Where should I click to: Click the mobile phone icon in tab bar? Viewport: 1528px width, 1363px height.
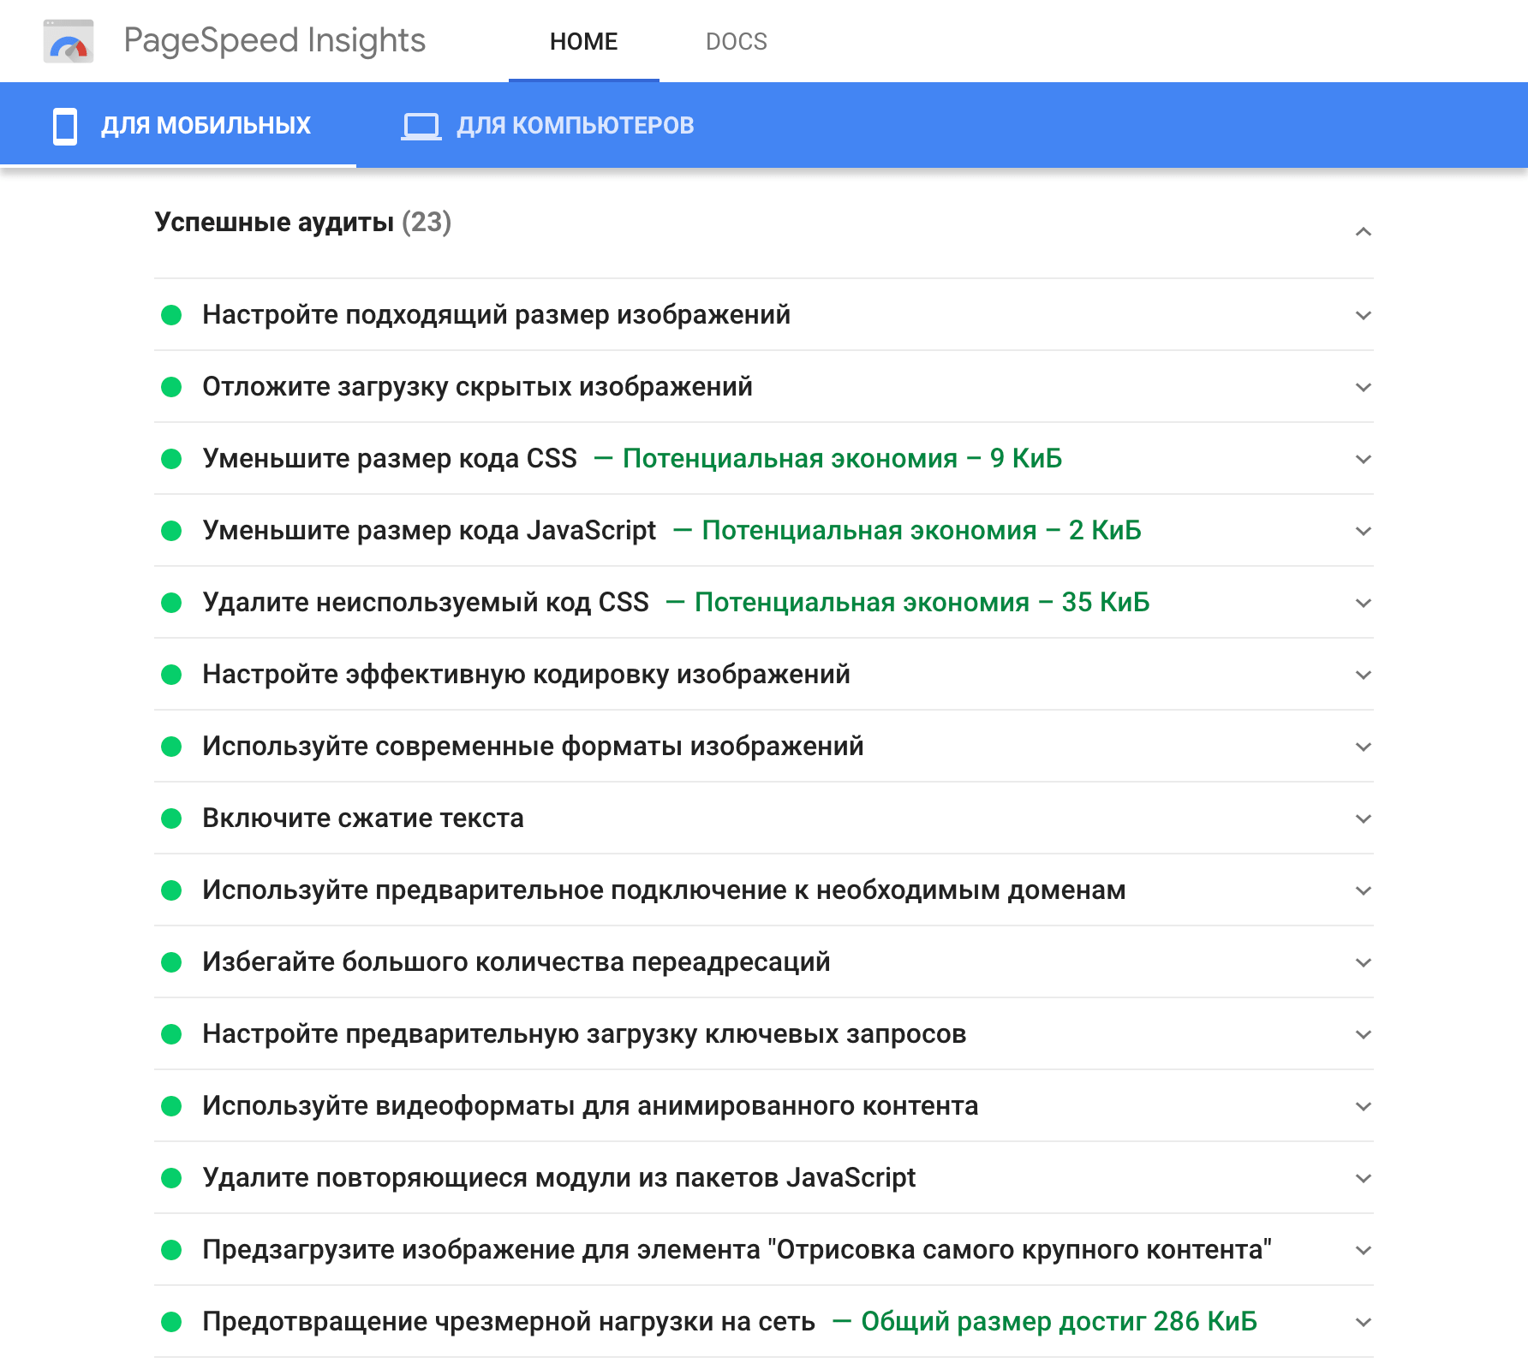tap(65, 126)
